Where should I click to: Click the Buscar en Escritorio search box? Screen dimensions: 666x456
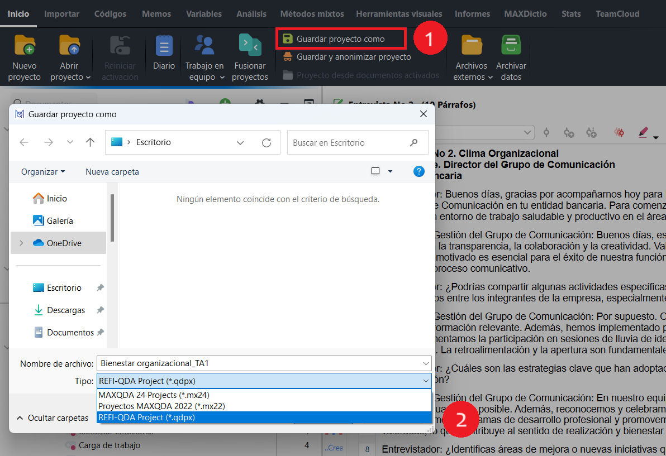pyautogui.click(x=358, y=142)
